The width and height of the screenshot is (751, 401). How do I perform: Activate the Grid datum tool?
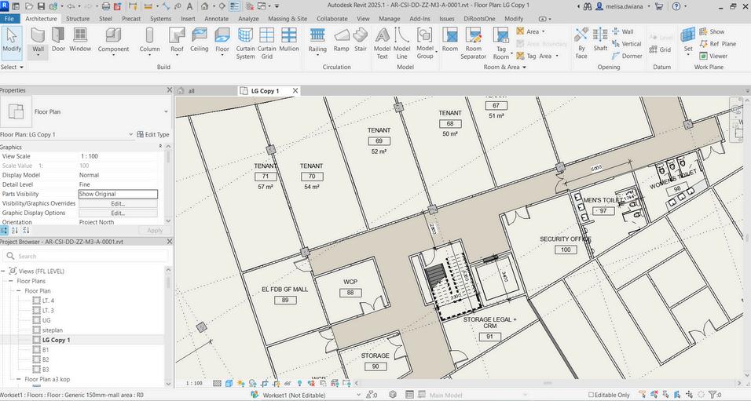click(660, 49)
